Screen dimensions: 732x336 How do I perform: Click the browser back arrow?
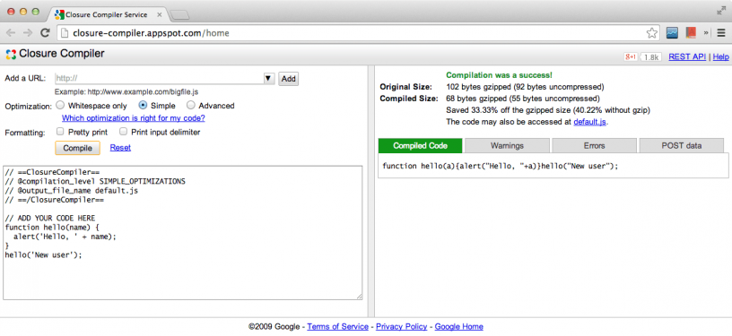click(11, 33)
